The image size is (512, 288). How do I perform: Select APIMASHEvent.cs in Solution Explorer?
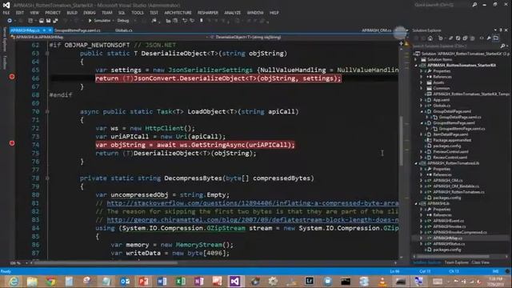tap(448, 221)
